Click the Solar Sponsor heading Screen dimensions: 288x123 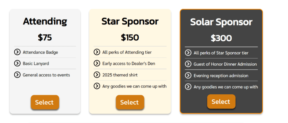(221, 22)
